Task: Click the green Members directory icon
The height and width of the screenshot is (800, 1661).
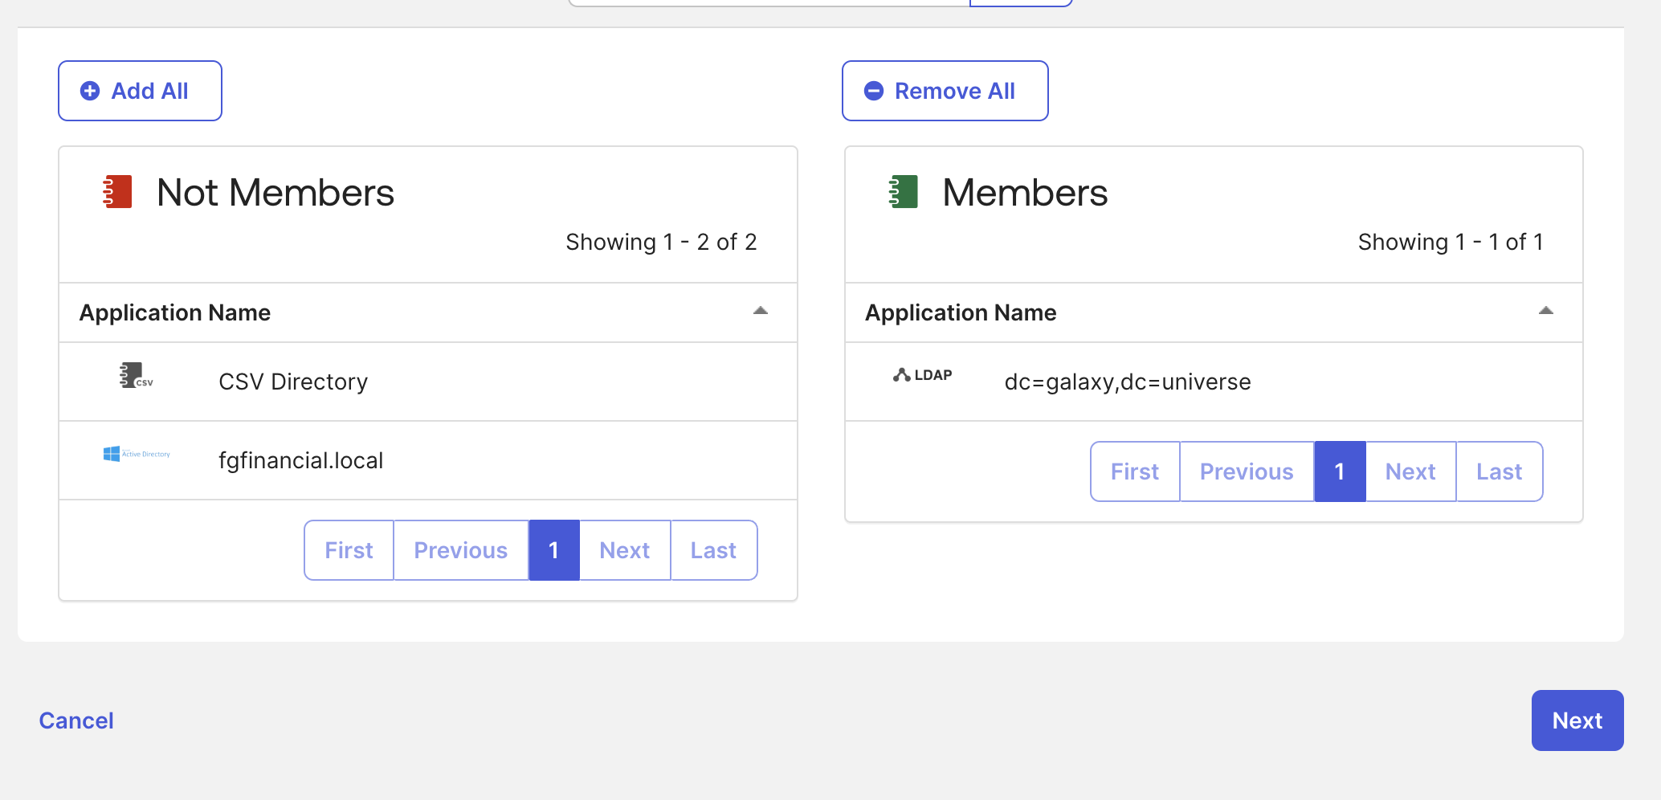Action: (900, 192)
